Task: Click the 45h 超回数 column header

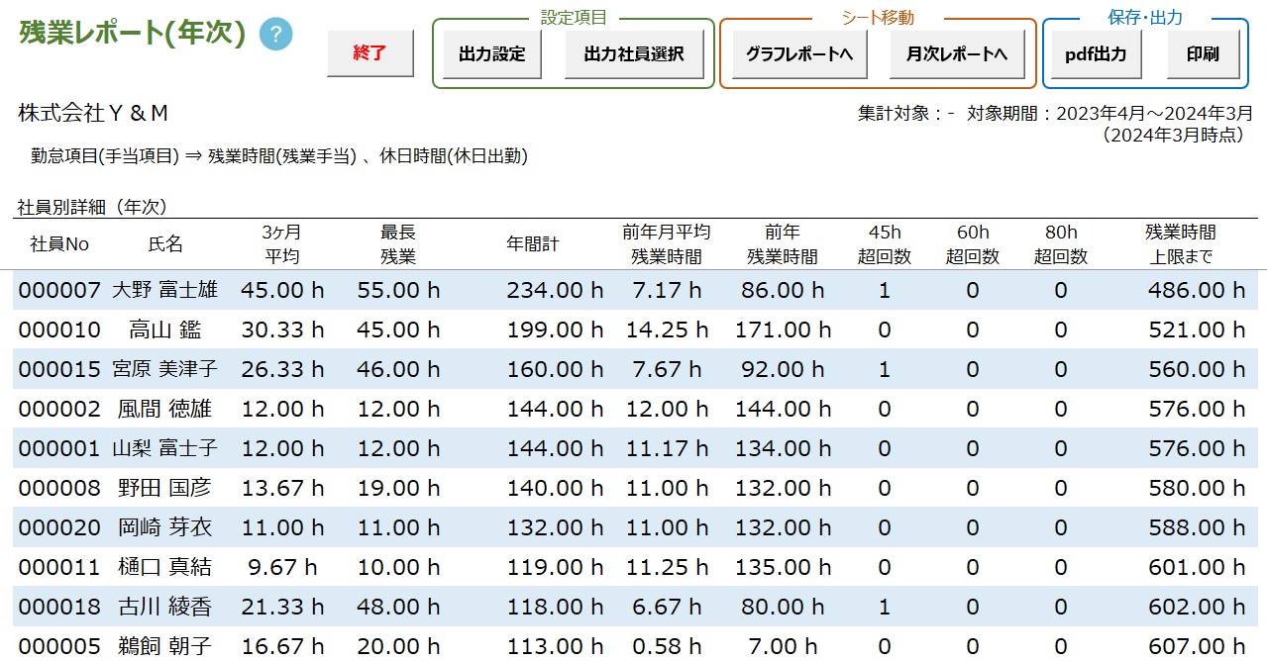Action: 885,244
